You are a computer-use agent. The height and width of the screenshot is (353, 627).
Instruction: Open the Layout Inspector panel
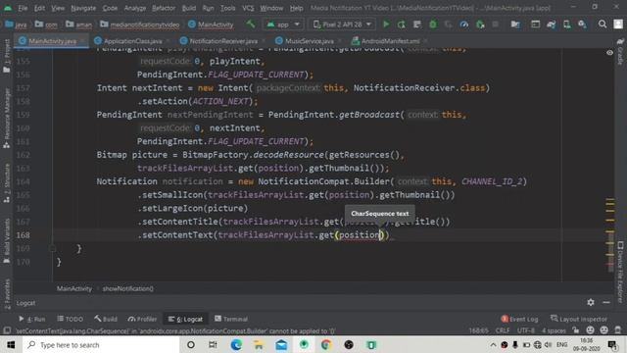[579, 319]
